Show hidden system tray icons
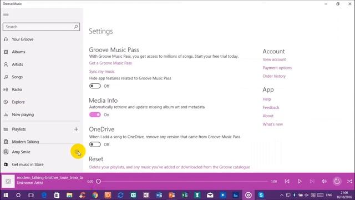This screenshot has width=355, height=200. point(282,195)
